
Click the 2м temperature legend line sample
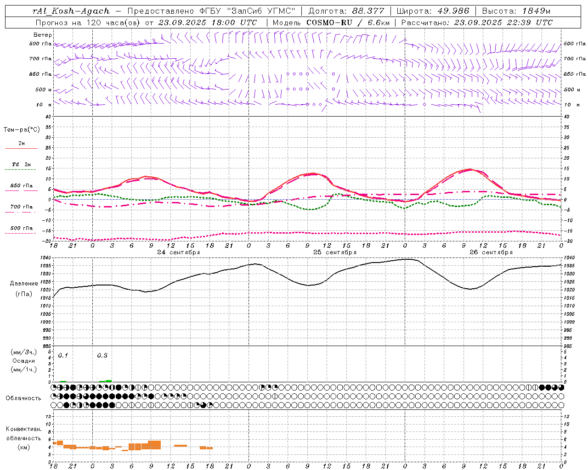pyautogui.click(x=21, y=149)
